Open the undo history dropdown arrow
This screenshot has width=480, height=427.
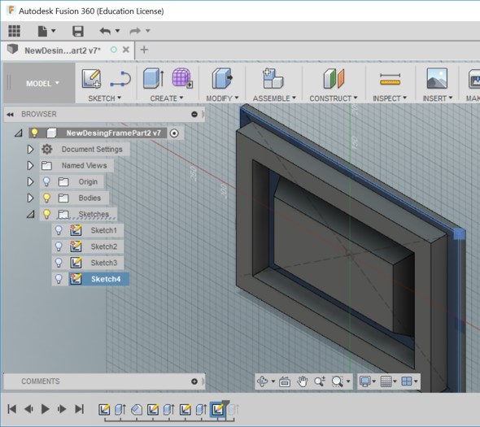pyautogui.click(x=117, y=31)
